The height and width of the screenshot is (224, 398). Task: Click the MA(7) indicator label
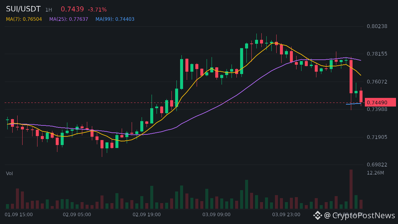[24, 19]
